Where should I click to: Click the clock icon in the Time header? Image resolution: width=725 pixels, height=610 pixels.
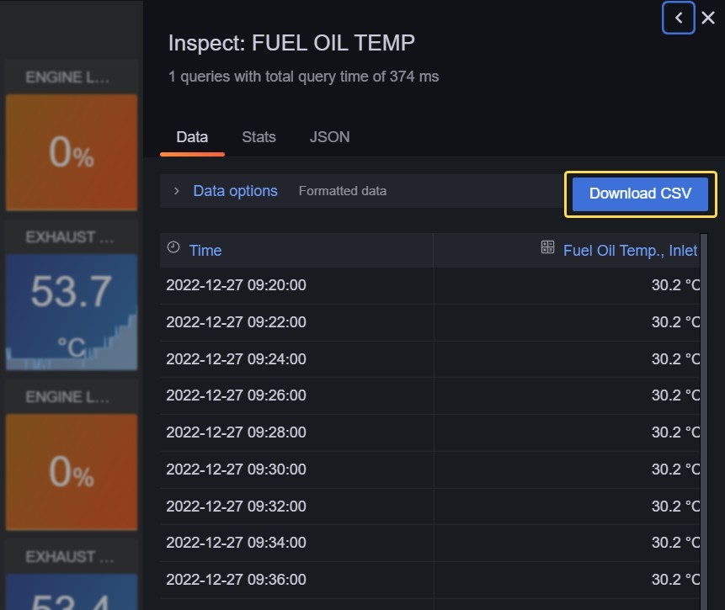(x=173, y=247)
